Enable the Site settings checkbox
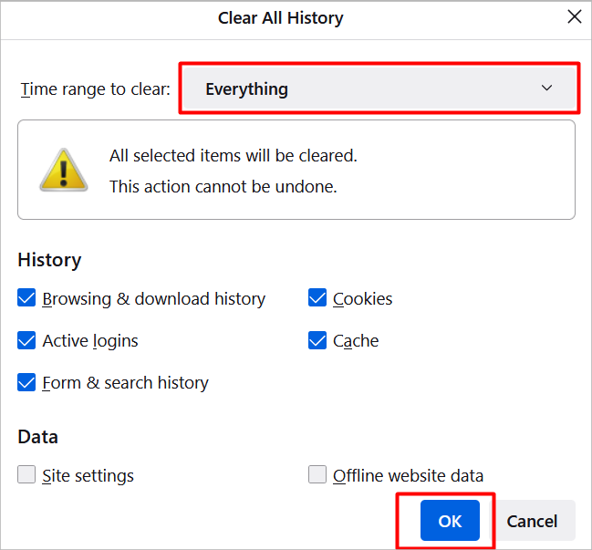The height and width of the screenshot is (550, 592). click(x=27, y=475)
